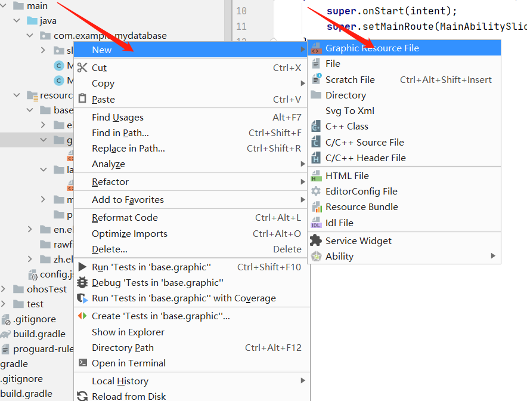Choose Copy in context menu
Screen dimensions: 527x401
tap(191, 83)
